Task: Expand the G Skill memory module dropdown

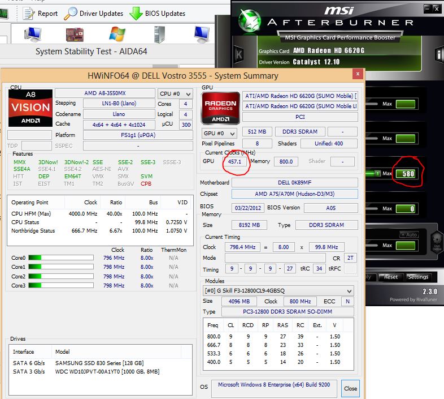Action: coord(278,291)
